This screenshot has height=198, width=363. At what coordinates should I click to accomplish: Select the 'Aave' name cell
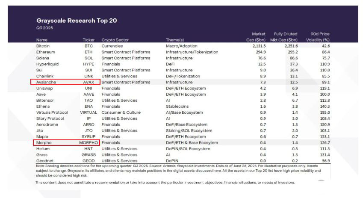click(x=41, y=94)
